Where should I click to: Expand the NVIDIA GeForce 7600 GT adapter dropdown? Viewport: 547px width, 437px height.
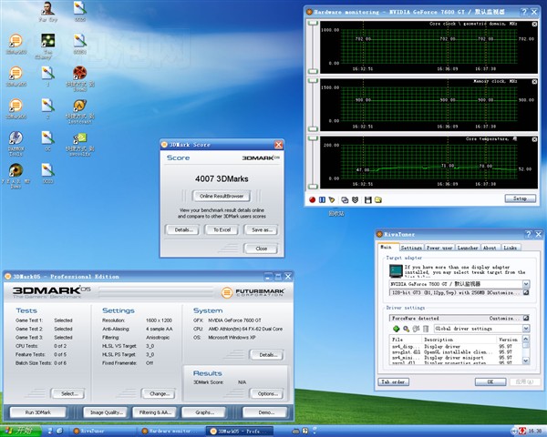click(x=526, y=284)
